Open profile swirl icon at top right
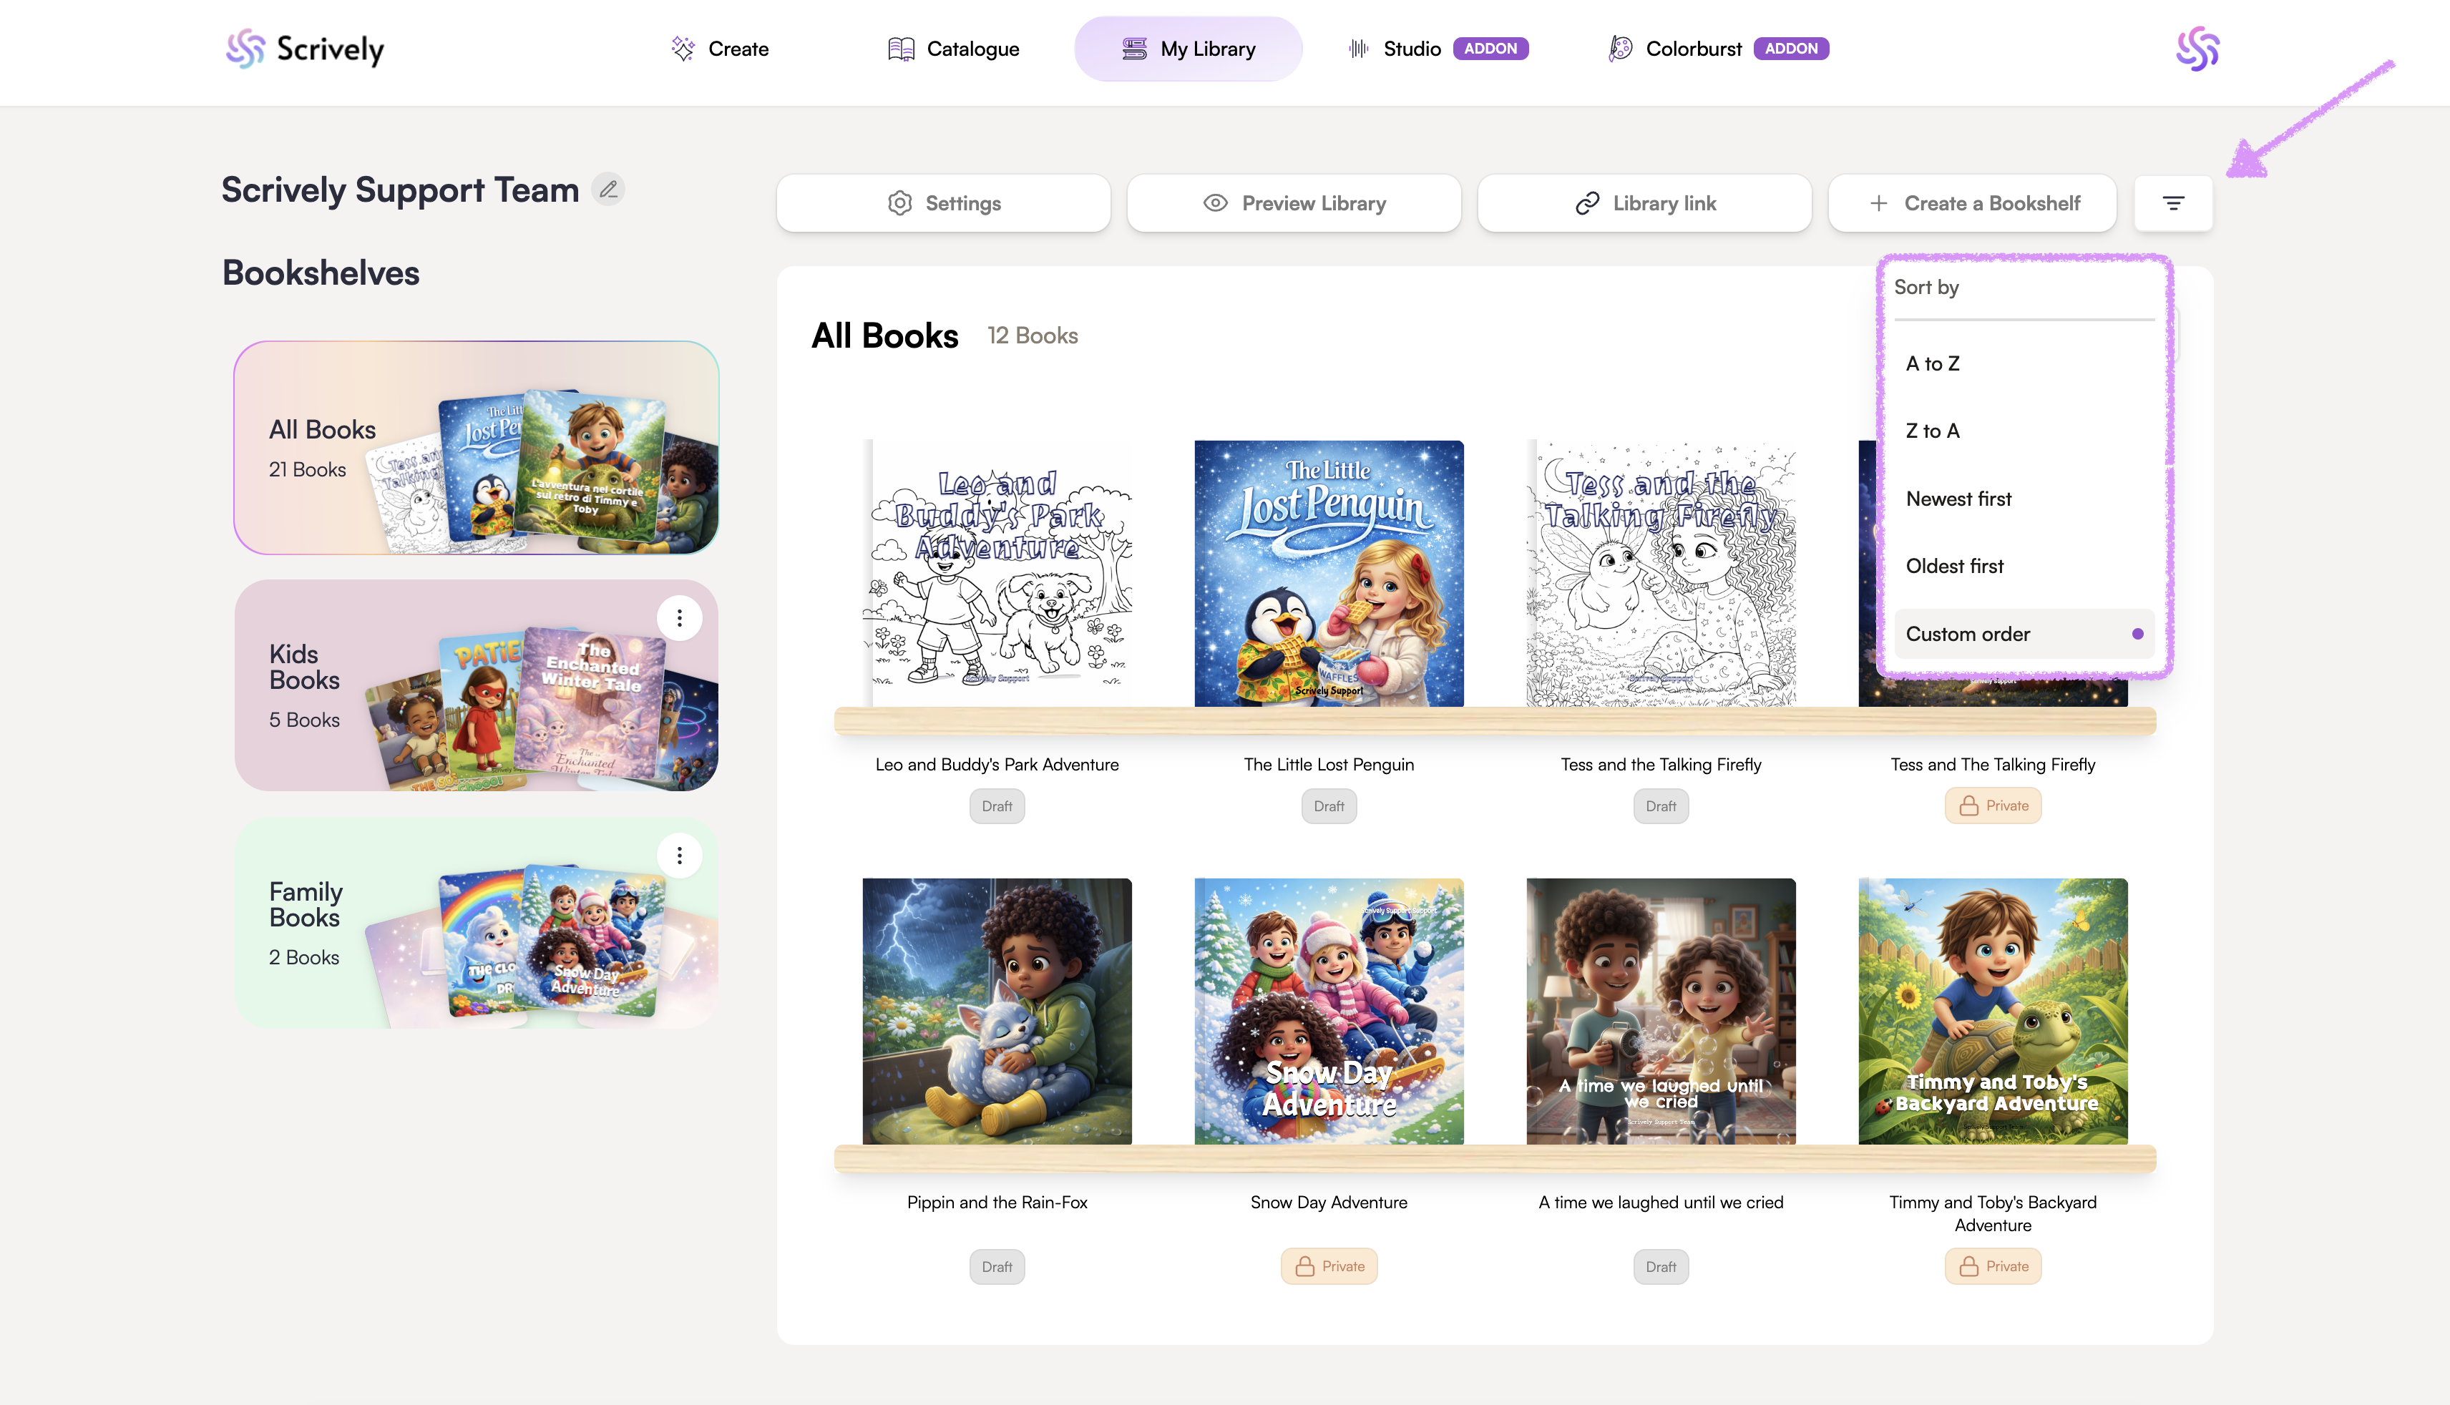 pyautogui.click(x=2197, y=48)
